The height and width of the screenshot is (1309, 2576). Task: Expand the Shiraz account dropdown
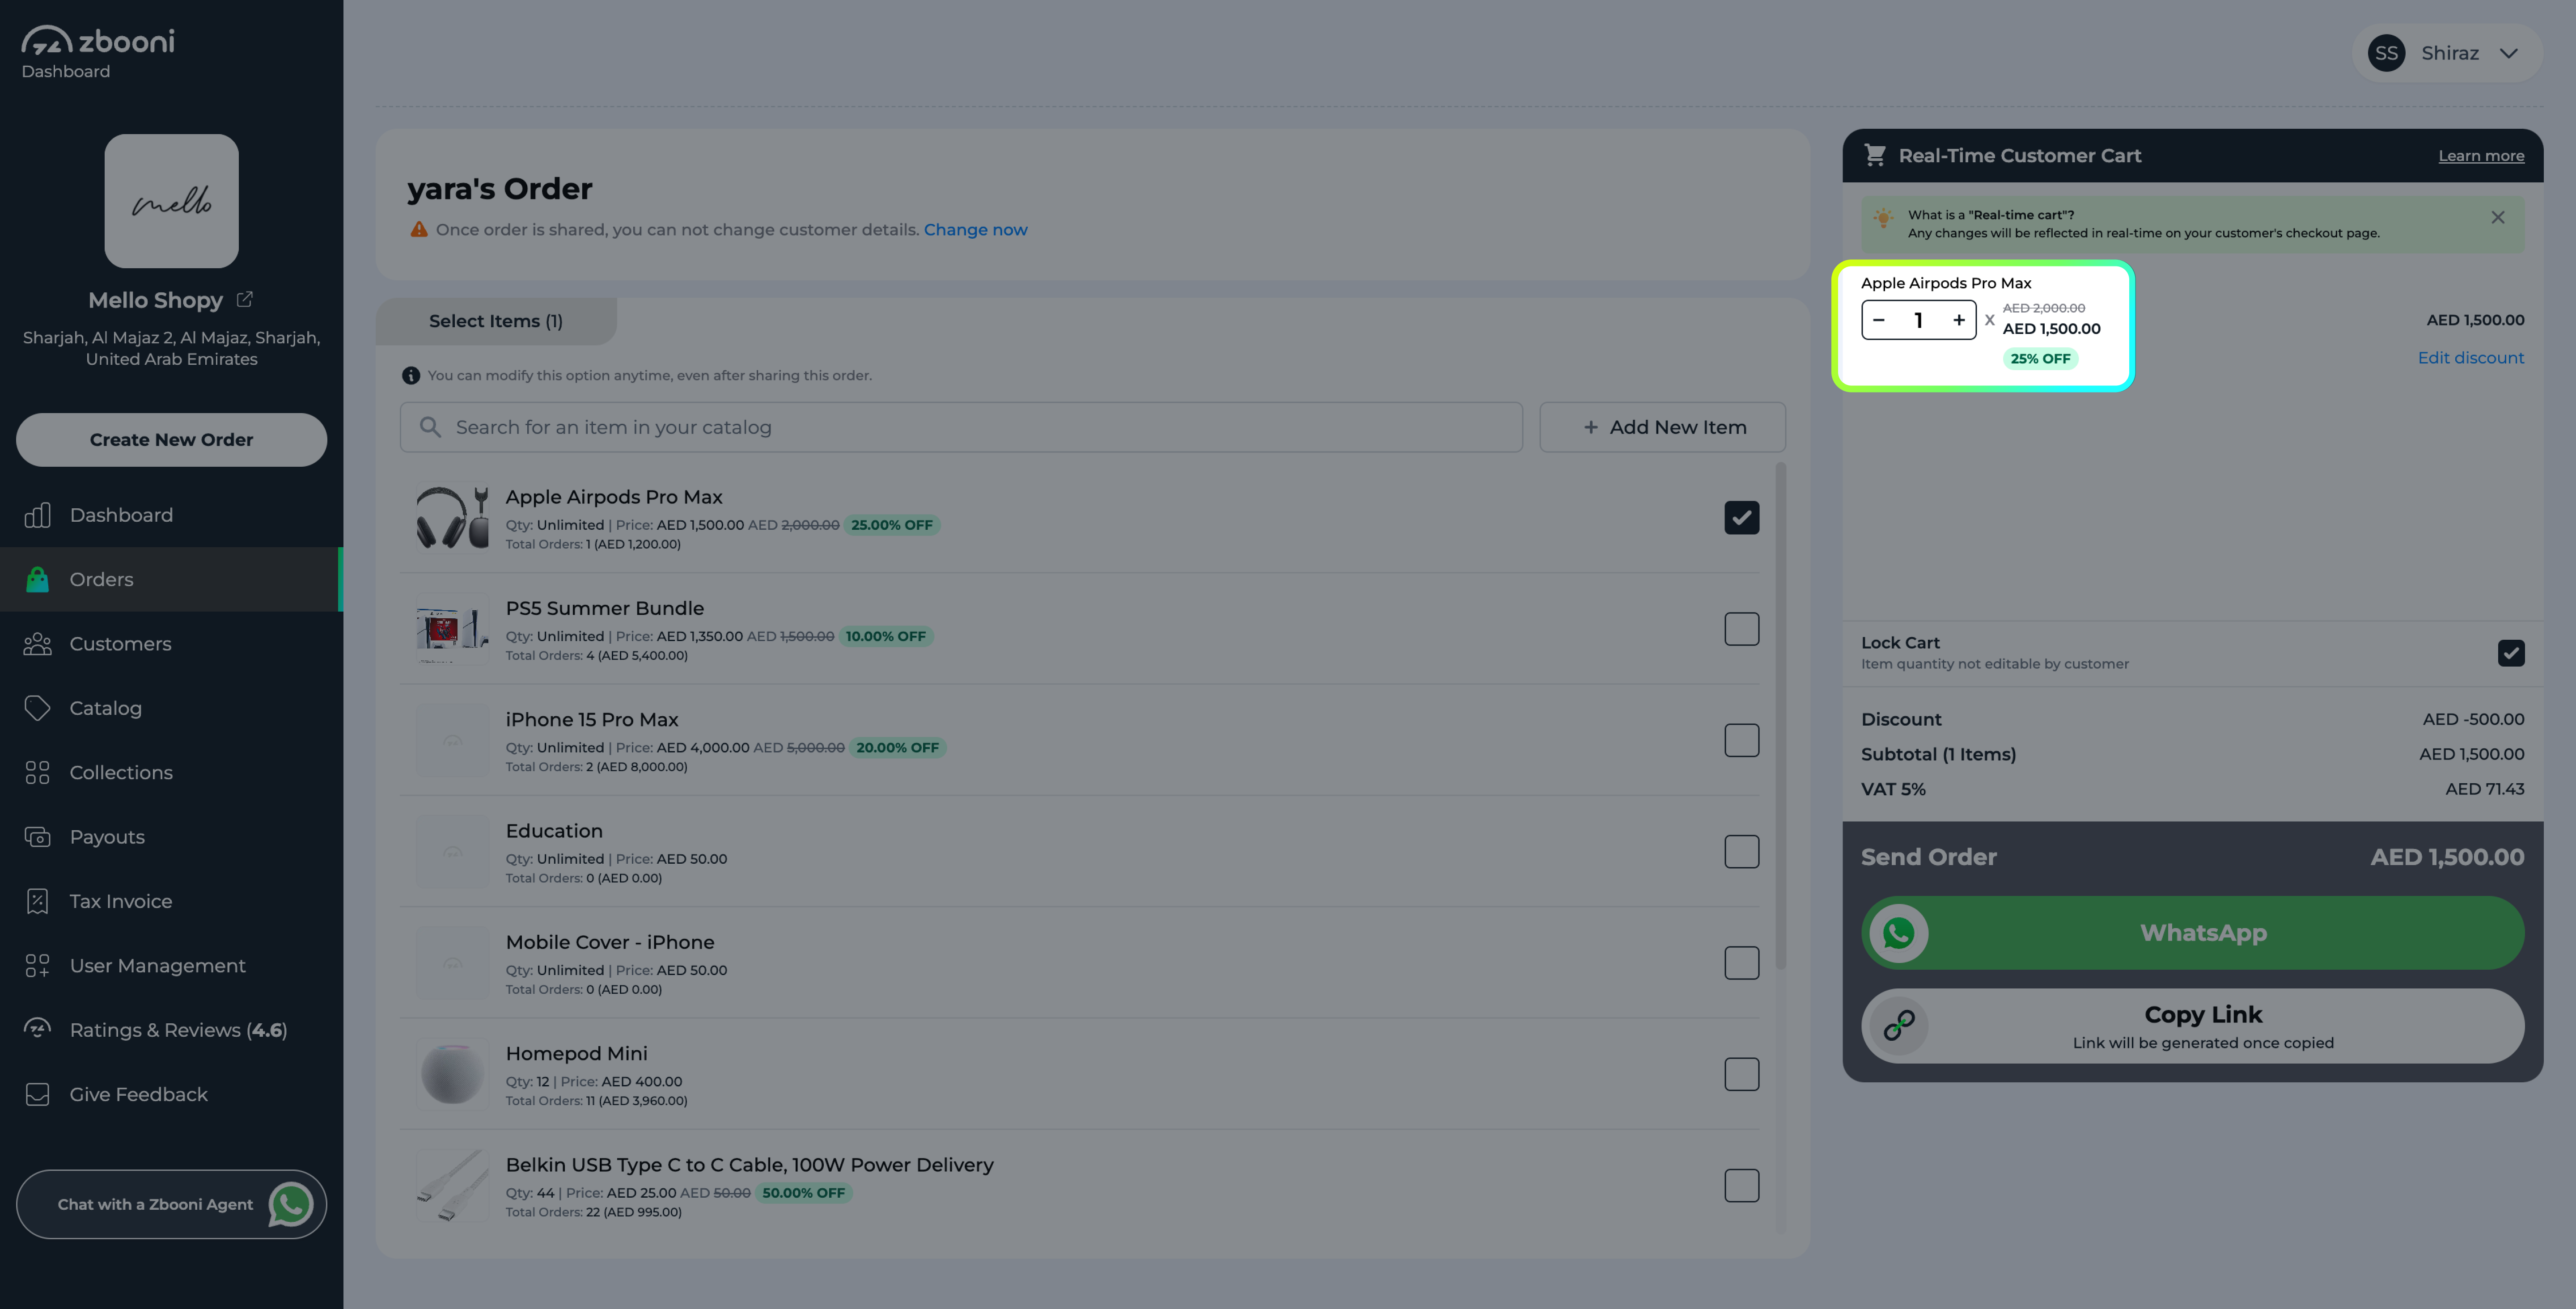click(x=2508, y=53)
